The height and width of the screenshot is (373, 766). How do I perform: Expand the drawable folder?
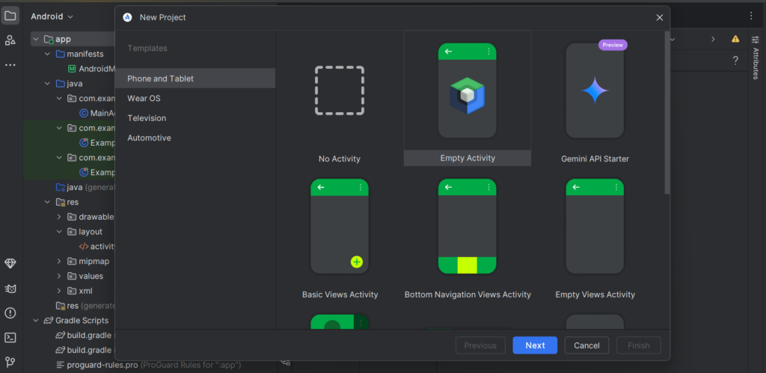pos(59,217)
